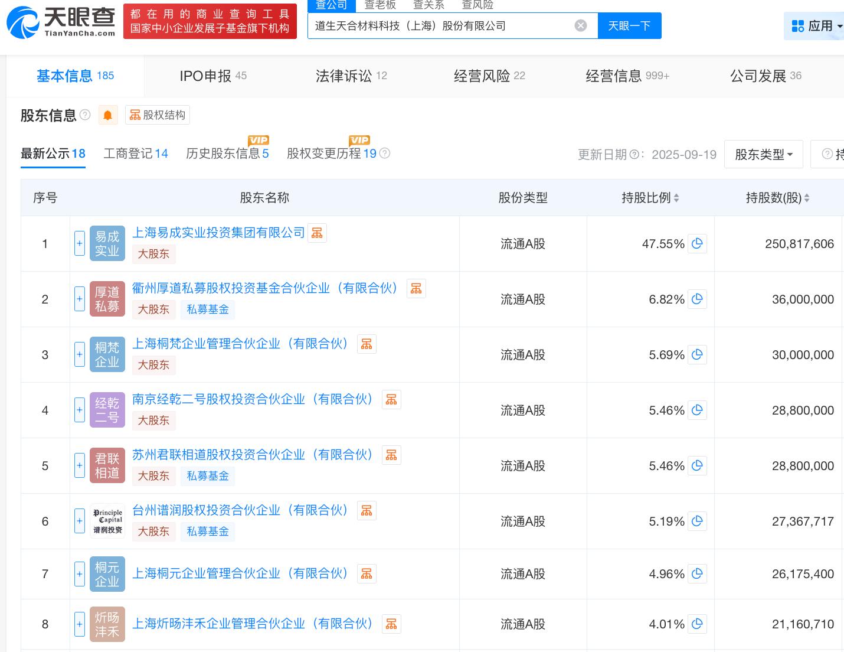The image size is (844, 652).
Task: Open equity structure icon for 衢州厚道私募
Action: tap(416, 289)
